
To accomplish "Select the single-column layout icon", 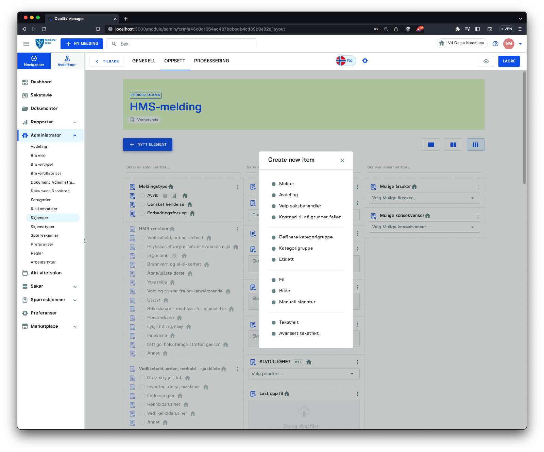I will click(431, 145).
